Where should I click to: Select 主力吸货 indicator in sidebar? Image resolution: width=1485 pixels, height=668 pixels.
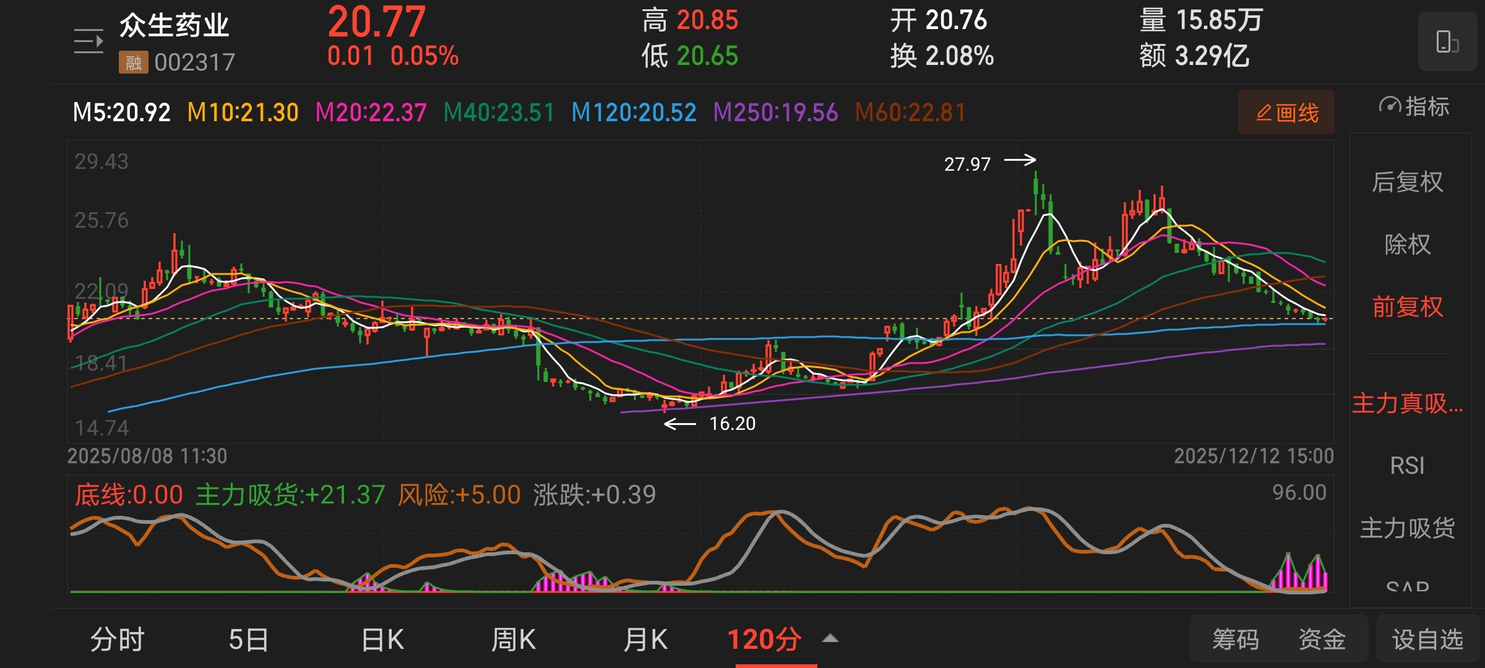[x=1407, y=528]
